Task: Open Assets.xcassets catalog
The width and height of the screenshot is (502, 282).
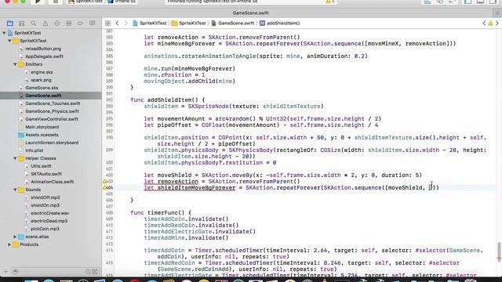Action: 42,135
